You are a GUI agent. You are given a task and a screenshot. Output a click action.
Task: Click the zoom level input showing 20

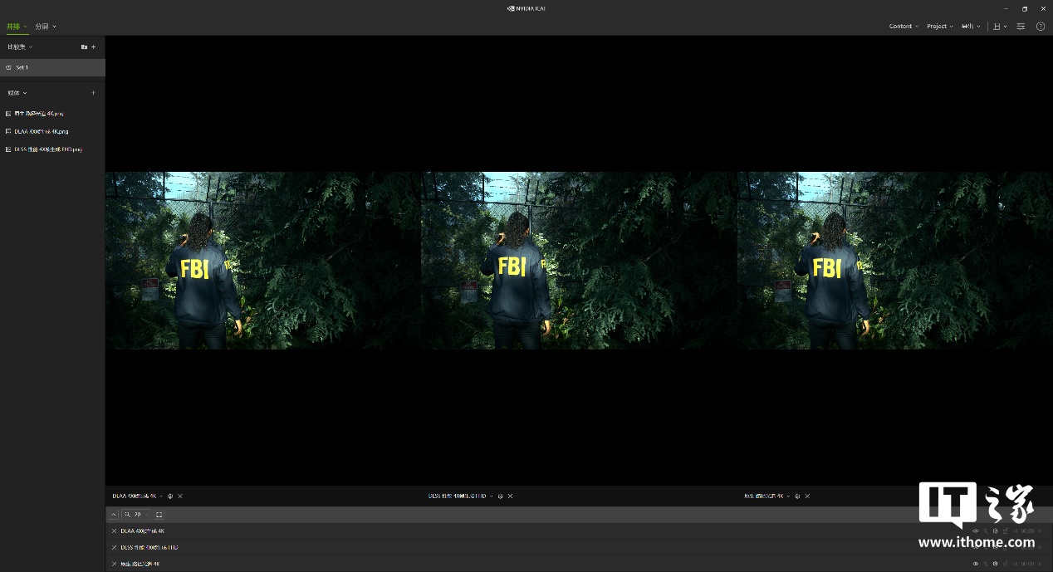(138, 515)
